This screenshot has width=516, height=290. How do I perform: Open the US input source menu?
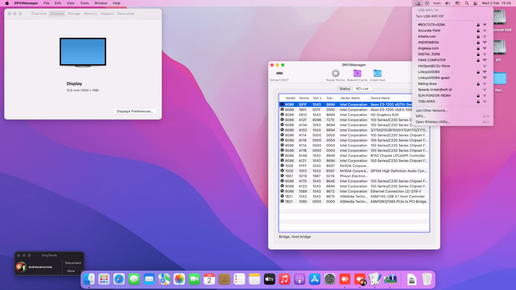[457, 3]
